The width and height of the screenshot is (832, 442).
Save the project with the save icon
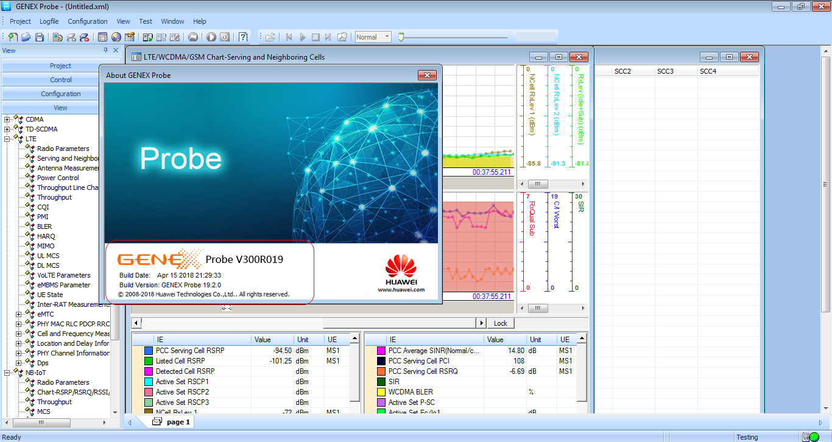pos(39,37)
